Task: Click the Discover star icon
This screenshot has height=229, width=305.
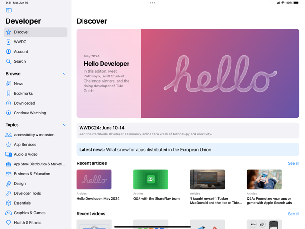Action: coord(9,32)
